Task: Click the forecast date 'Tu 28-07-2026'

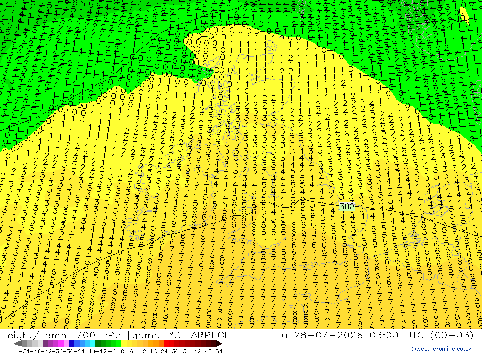Action: pos(320,335)
